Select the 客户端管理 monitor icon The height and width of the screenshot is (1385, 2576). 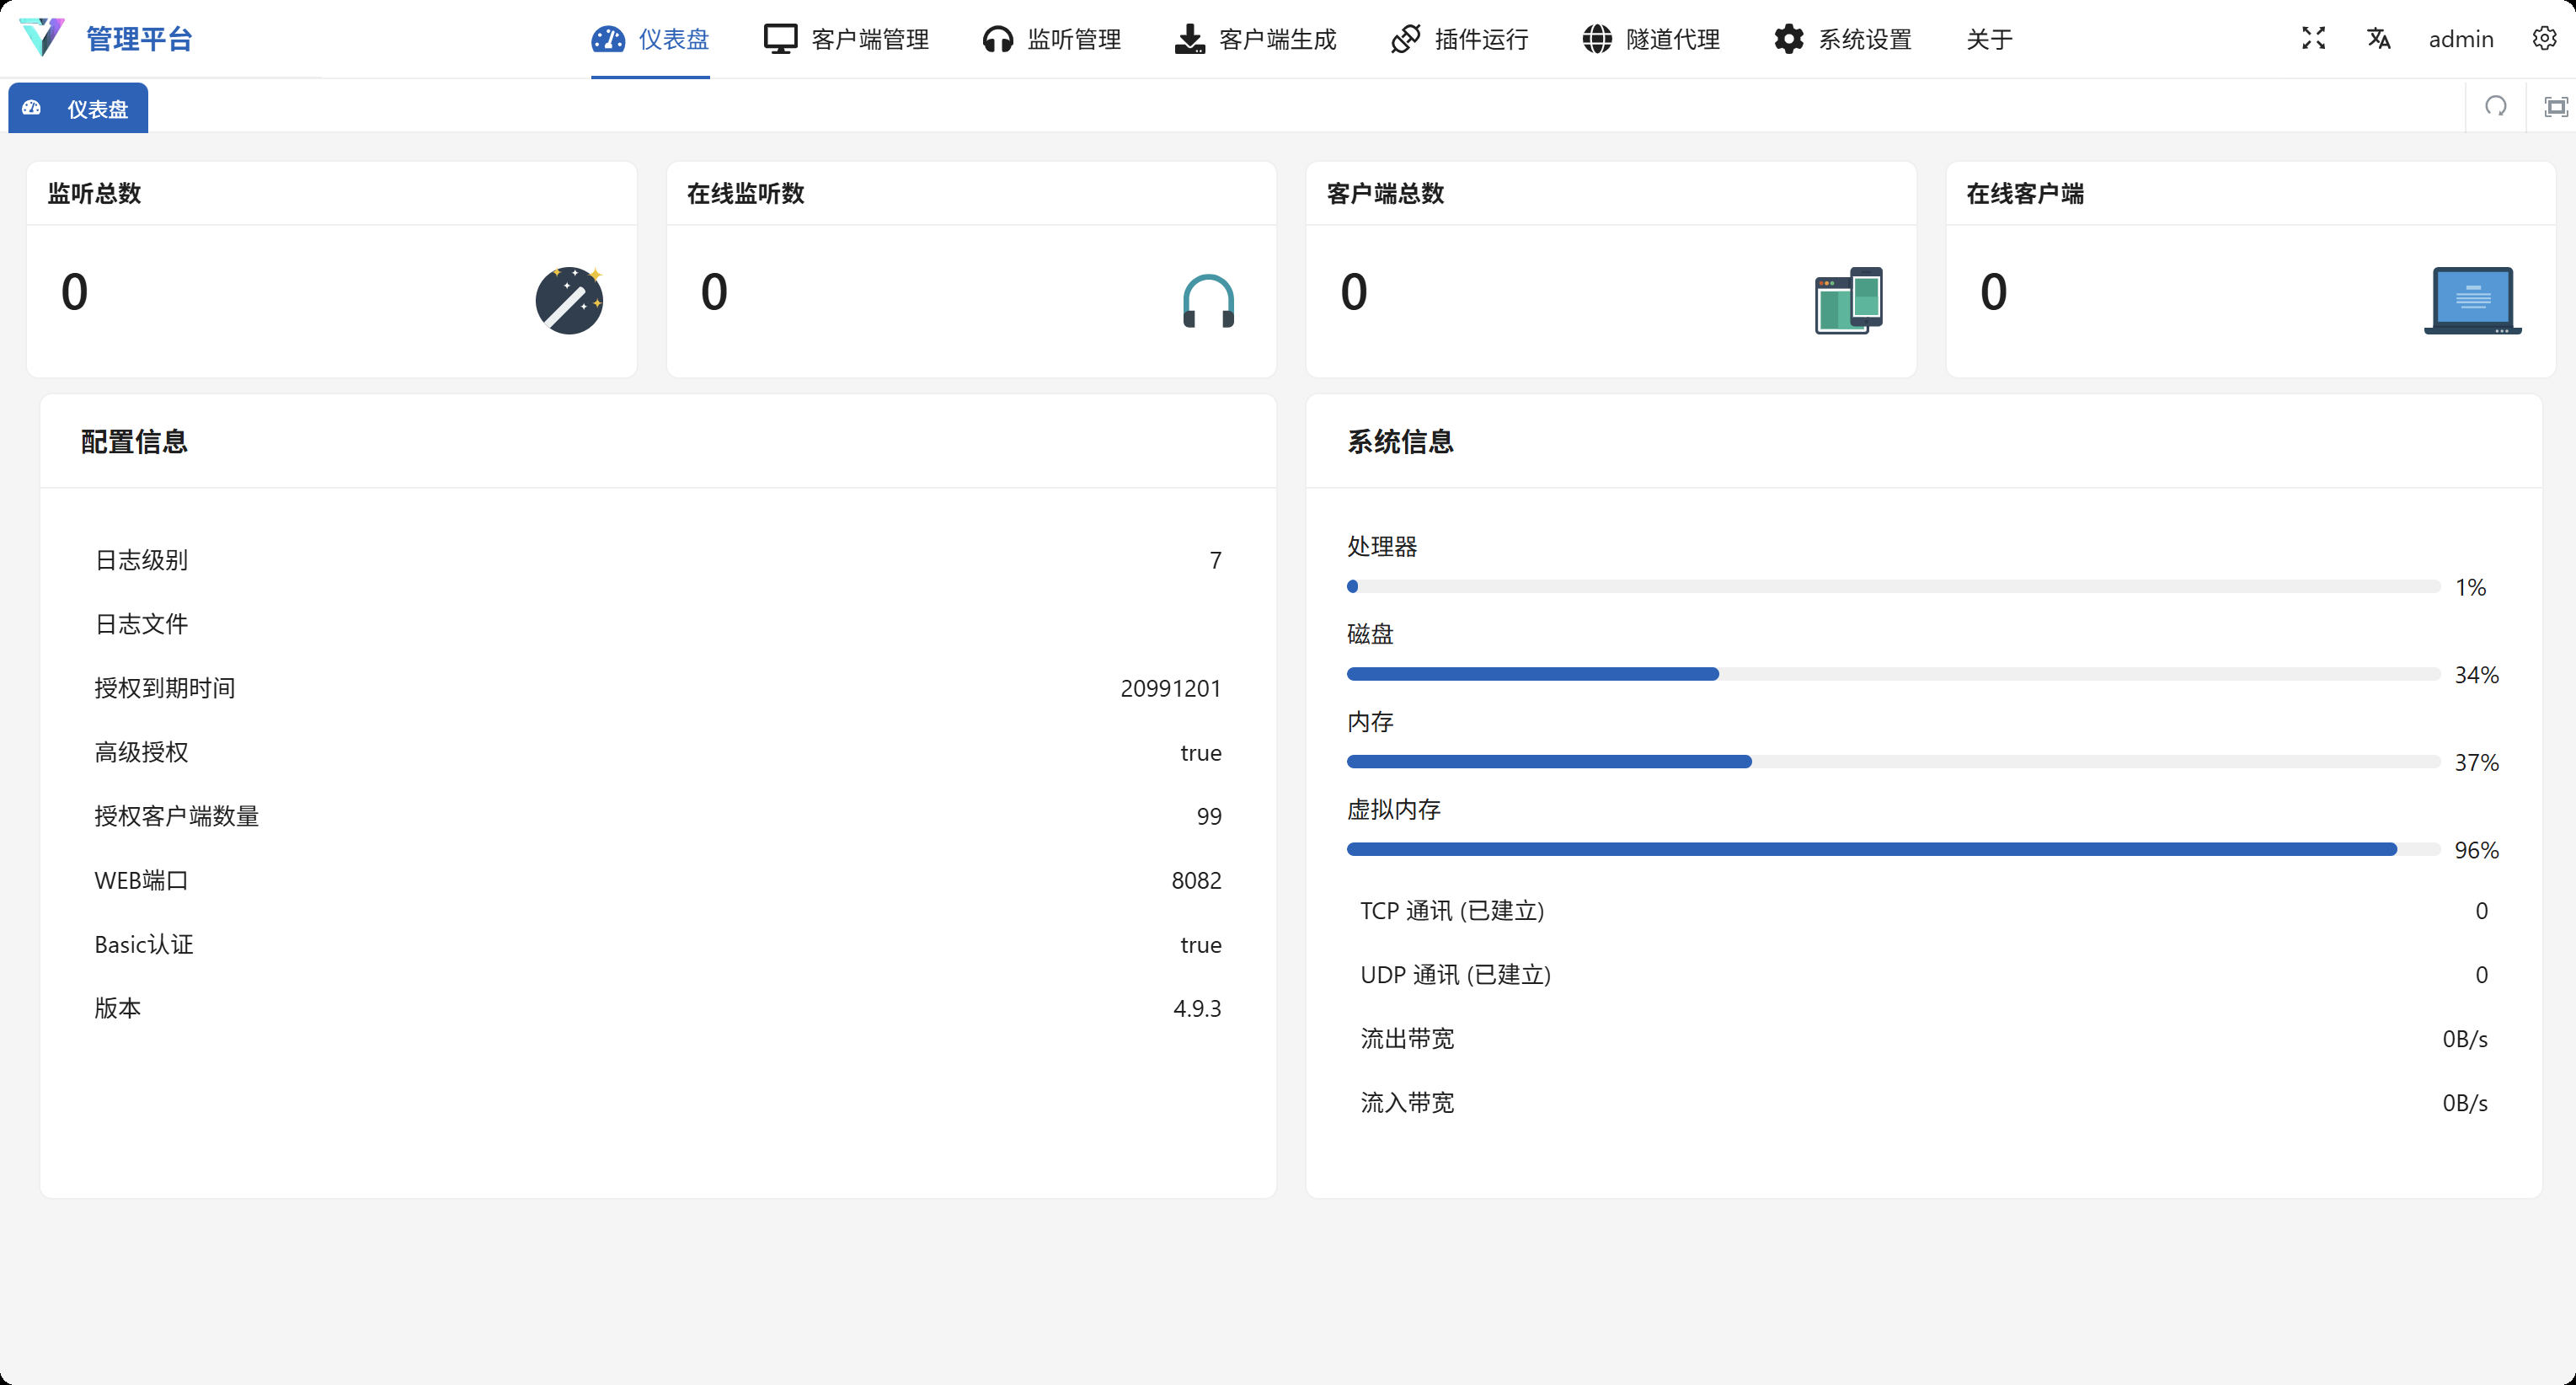[779, 38]
